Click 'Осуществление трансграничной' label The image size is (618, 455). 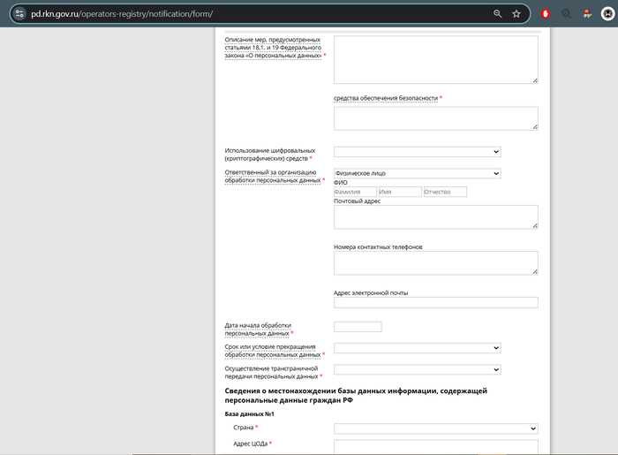click(x=271, y=372)
